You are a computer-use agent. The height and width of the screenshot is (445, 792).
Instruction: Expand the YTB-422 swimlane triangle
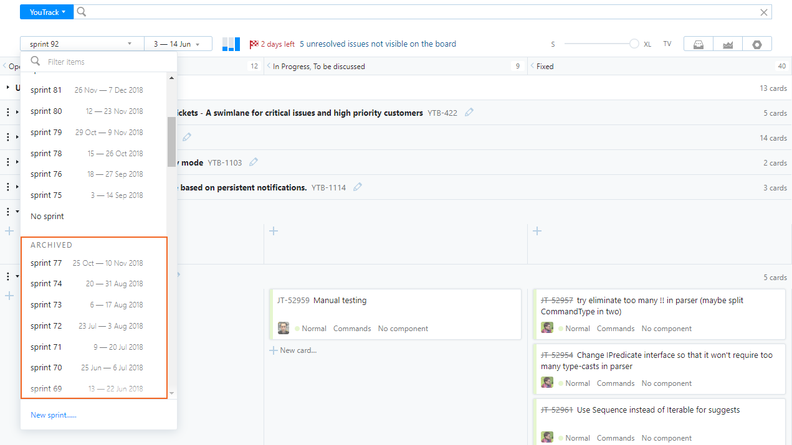pos(17,113)
